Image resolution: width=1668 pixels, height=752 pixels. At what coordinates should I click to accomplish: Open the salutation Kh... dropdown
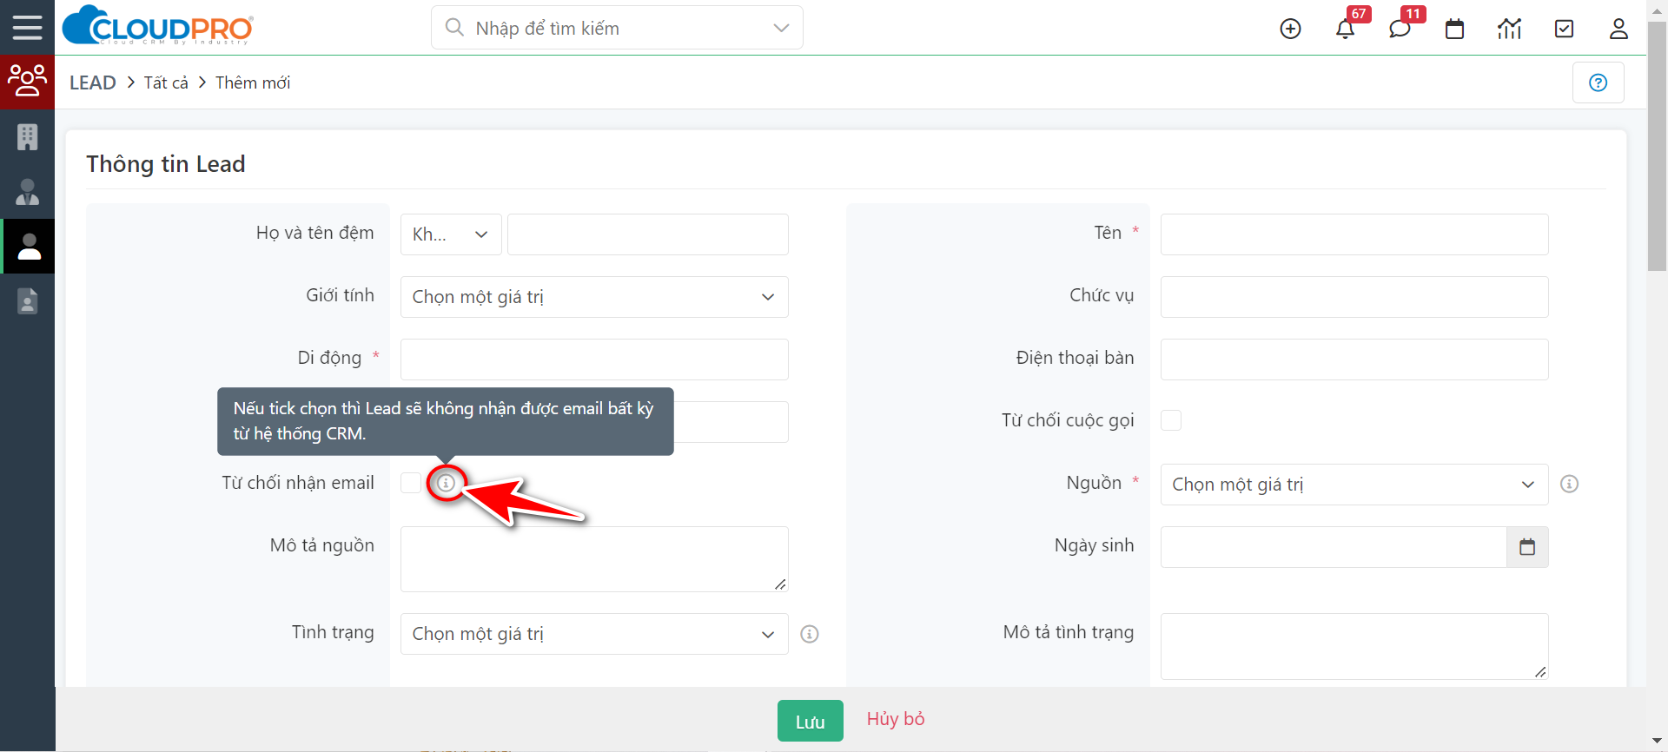[451, 234]
